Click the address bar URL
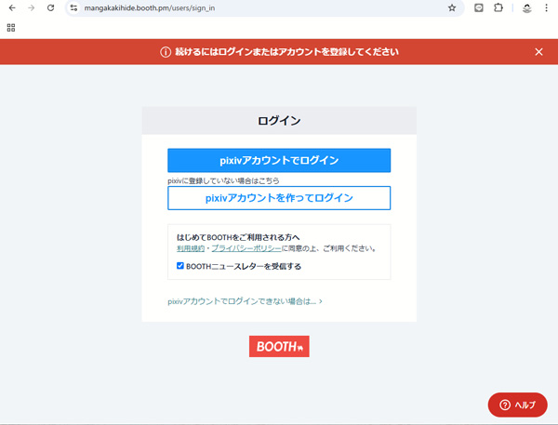The image size is (558, 425). coord(150,7)
